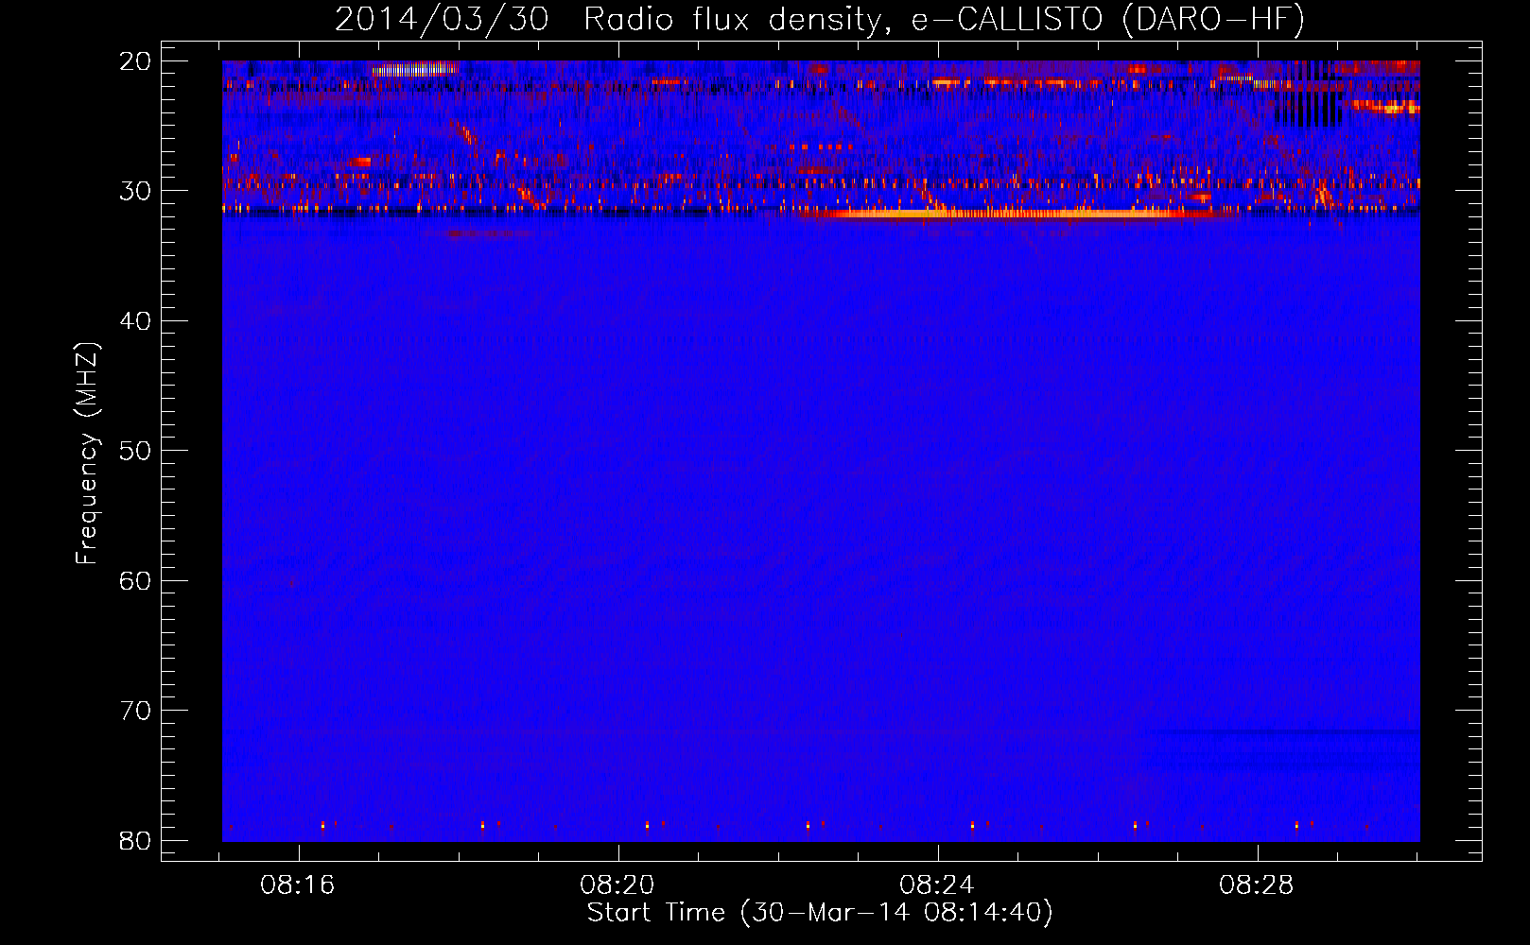Image resolution: width=1530 pixels, height=945 pixels.
Task: Click the '40' frequency tick label
Action: click(x=136, y=321)
